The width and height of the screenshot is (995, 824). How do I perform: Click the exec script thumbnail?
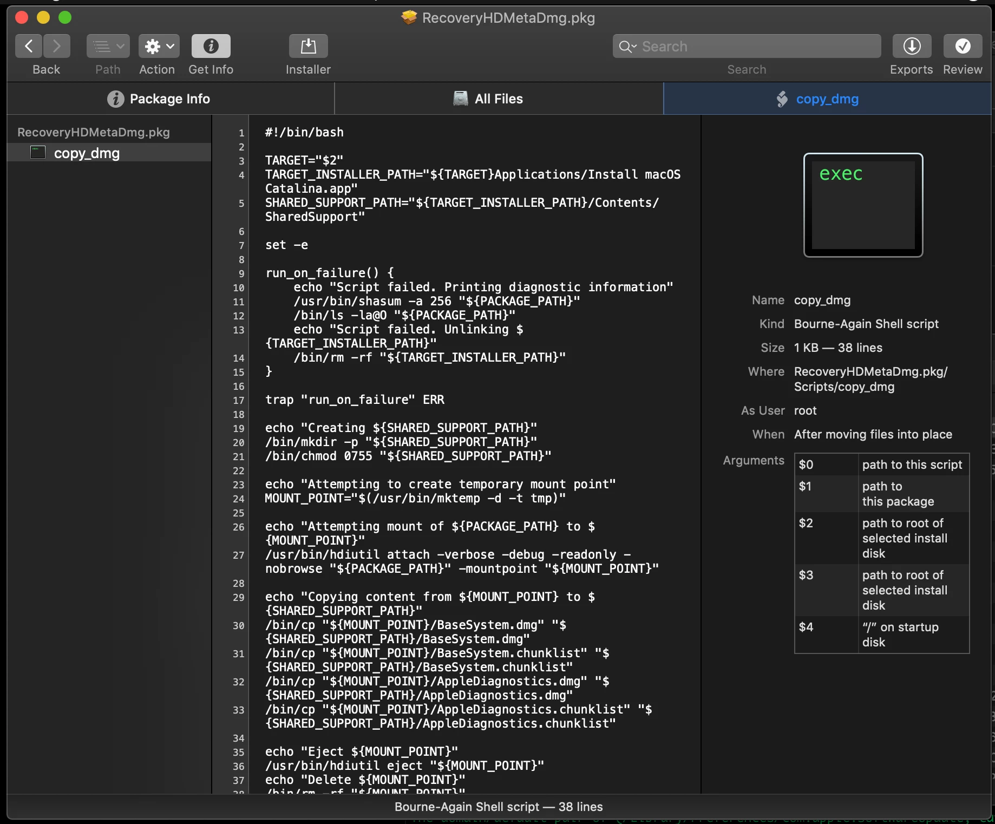[x=863, y=205]
